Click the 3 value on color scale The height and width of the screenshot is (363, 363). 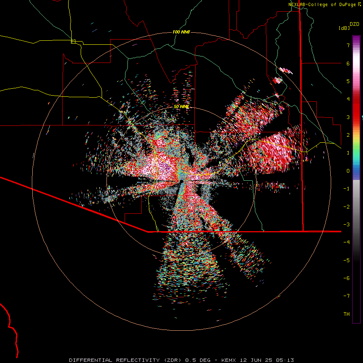pos(348,117)
